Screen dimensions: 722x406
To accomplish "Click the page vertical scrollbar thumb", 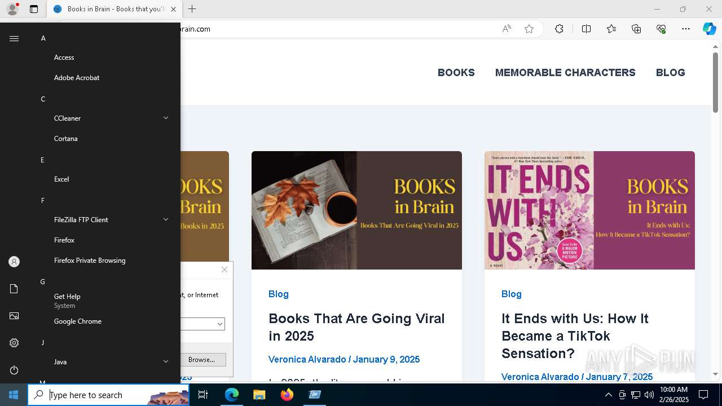I will 716,82.
